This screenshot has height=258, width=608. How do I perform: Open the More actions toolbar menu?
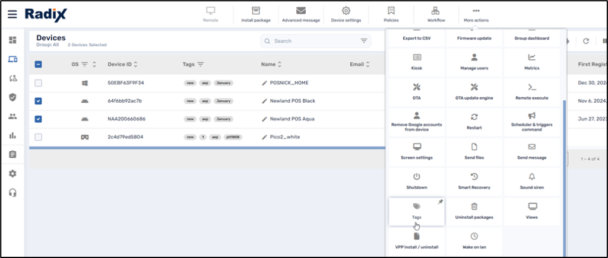tap(476, 14)
